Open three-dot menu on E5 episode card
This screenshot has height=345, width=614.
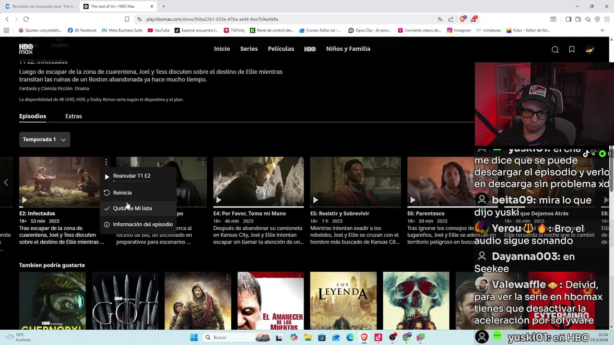tap(397, 162)
